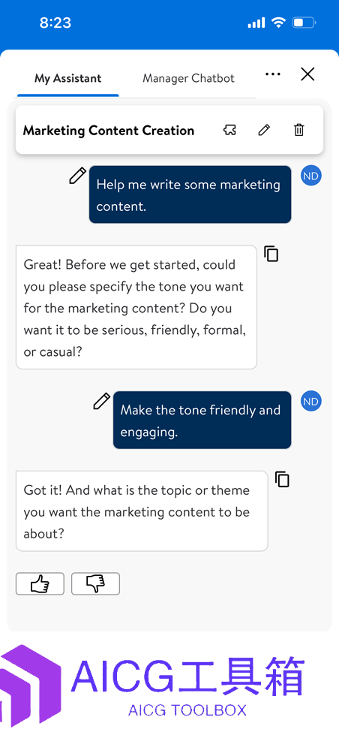This screenshot has width=339, height=735.
Task: Close the assistant panel with X
Action: coord(307,74)
